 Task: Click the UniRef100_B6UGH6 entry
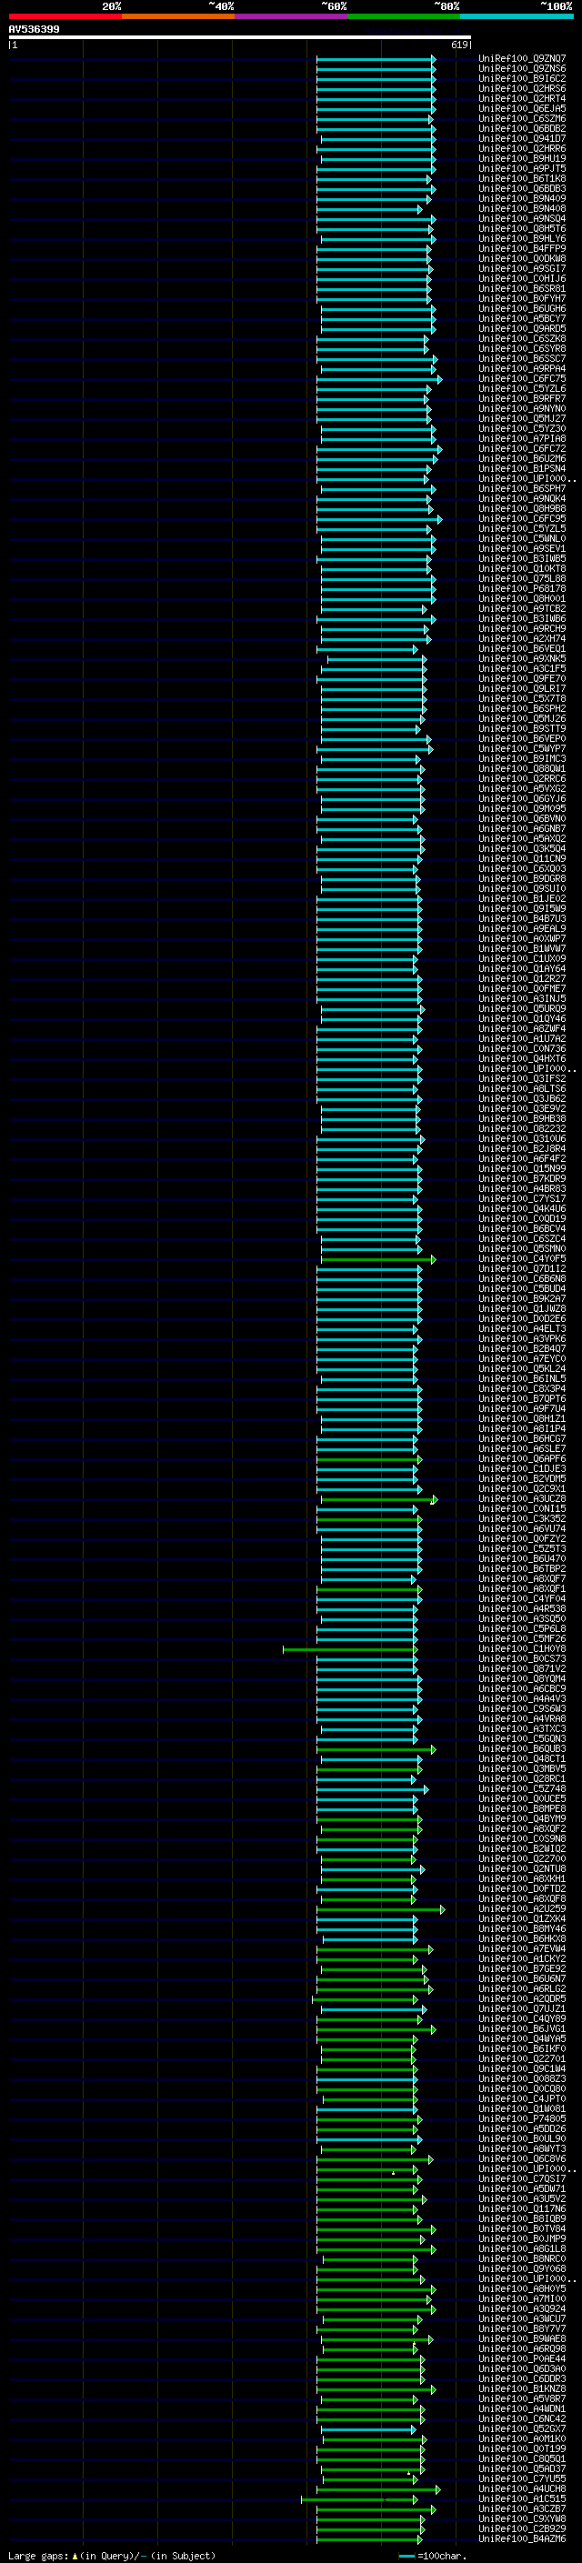[x=521, y=308]
